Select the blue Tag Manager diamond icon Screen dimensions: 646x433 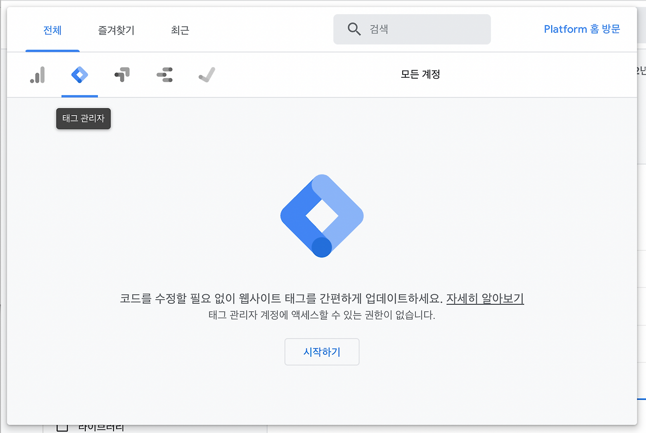tap(79, 74)
